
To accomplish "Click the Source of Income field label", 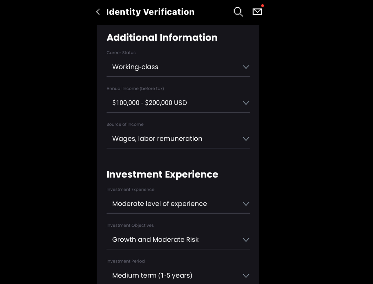I will point(125,124).
